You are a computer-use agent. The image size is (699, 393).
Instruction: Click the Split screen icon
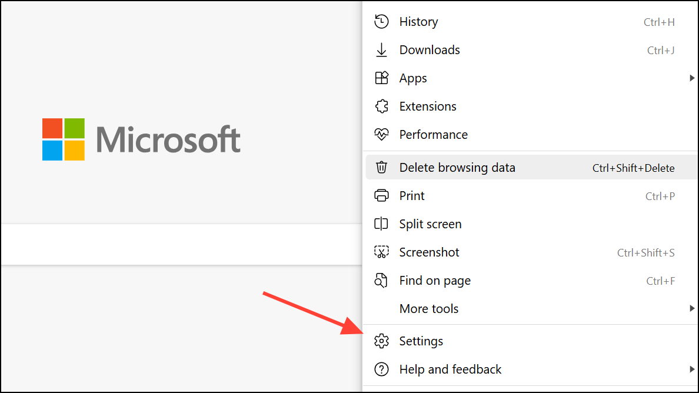tap(381, 224)
